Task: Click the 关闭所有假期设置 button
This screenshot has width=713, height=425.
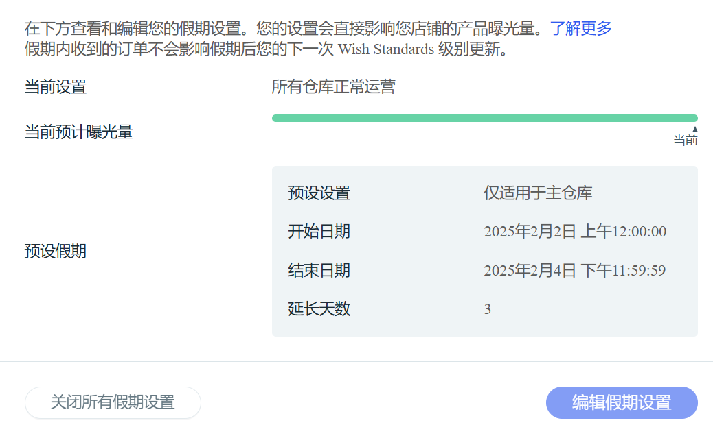Action: pyautogui.click(x=113, y=402)
